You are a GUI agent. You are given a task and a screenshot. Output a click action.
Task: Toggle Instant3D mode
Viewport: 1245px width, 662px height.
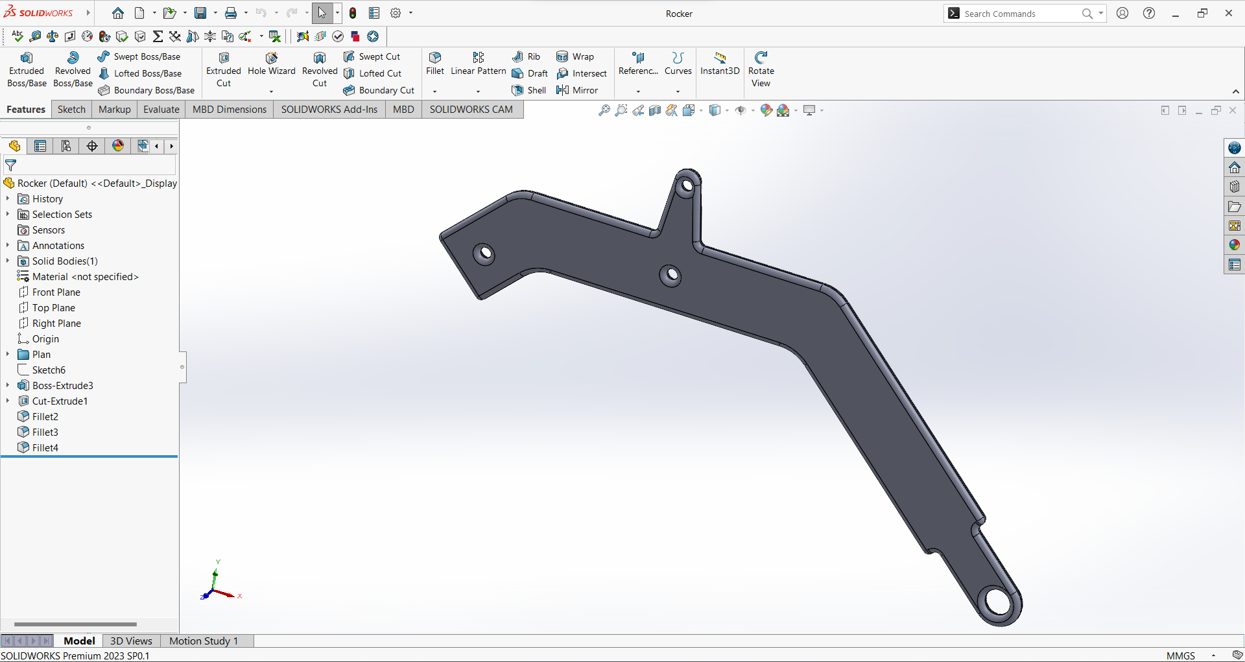point(719,64)
